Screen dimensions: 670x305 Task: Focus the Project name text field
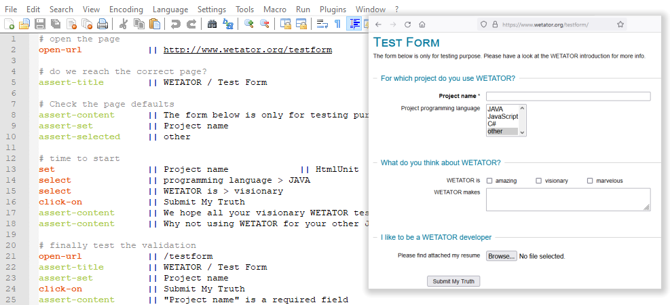(567, 96)
